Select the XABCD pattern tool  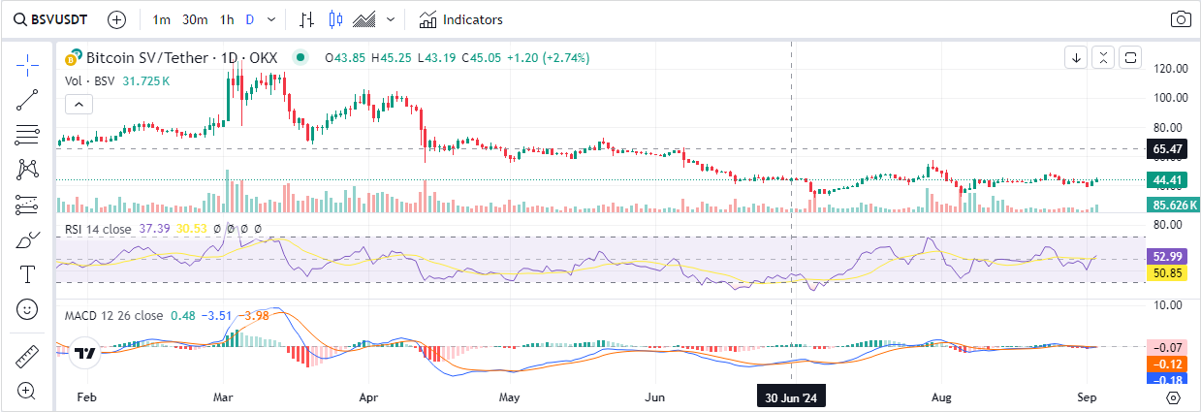[27, 169]
